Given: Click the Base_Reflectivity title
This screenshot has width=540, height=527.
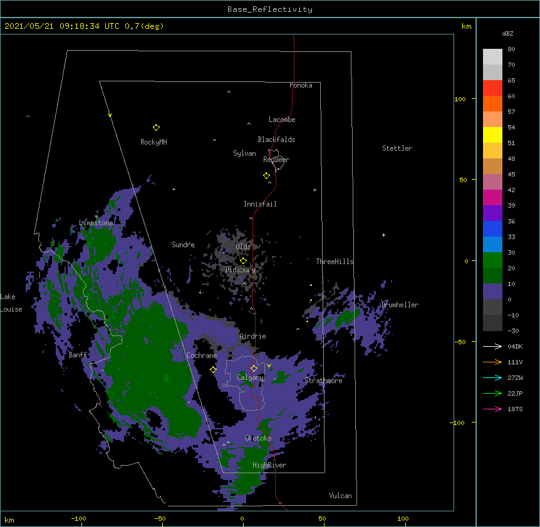Looking at the screenshot, I should [x=270, y=9].
